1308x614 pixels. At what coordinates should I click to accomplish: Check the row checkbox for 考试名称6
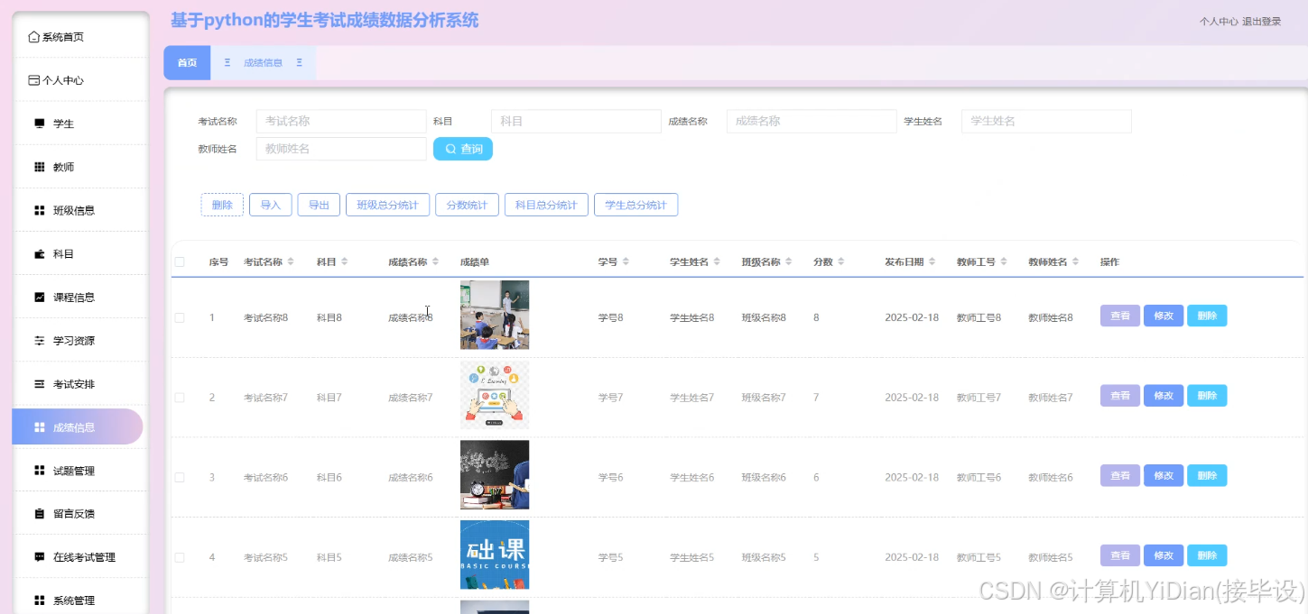[x=179, y=476]
